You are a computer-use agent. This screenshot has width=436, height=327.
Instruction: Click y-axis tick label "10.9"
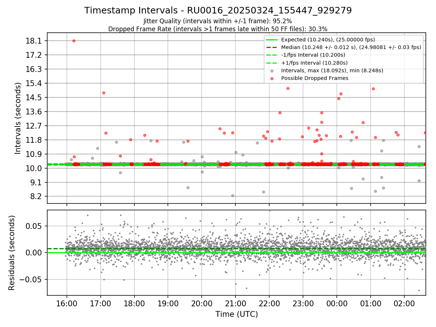pos(33,154)
